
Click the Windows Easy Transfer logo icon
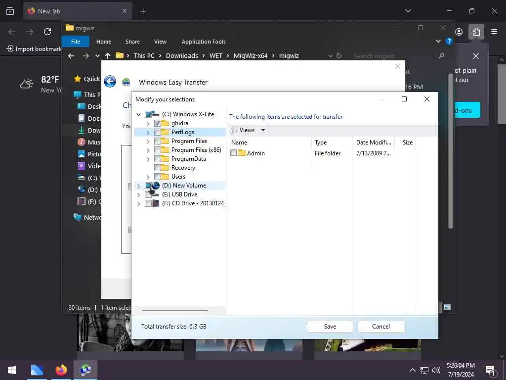pyautogui.click(x=126, y=82)
